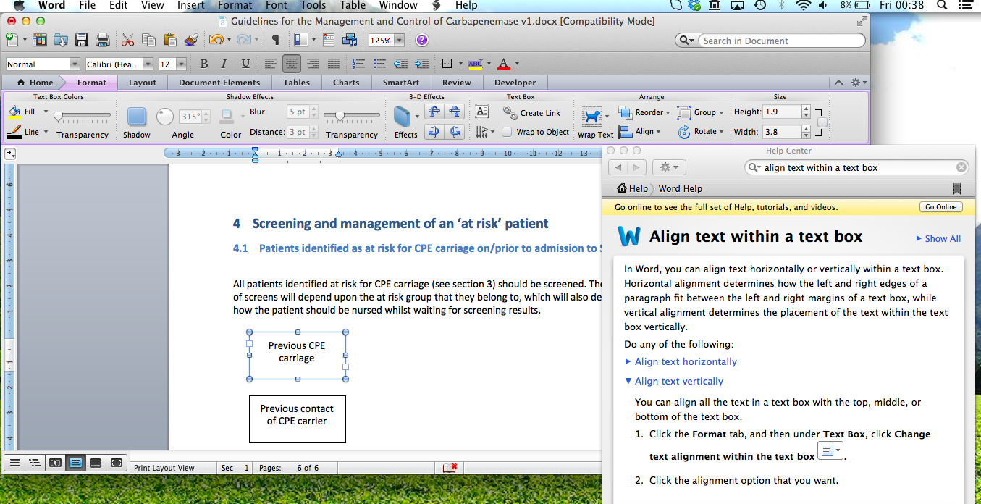
Task: Align text right
Action: (x=313, y=64)
